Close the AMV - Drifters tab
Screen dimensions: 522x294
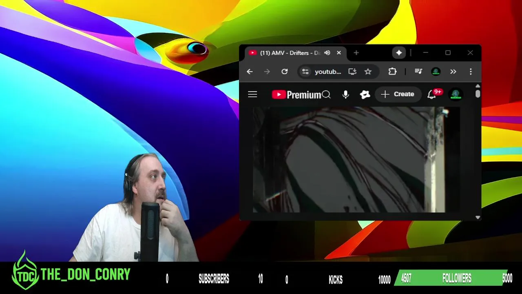pyautogui.click(x=339, y=53)
